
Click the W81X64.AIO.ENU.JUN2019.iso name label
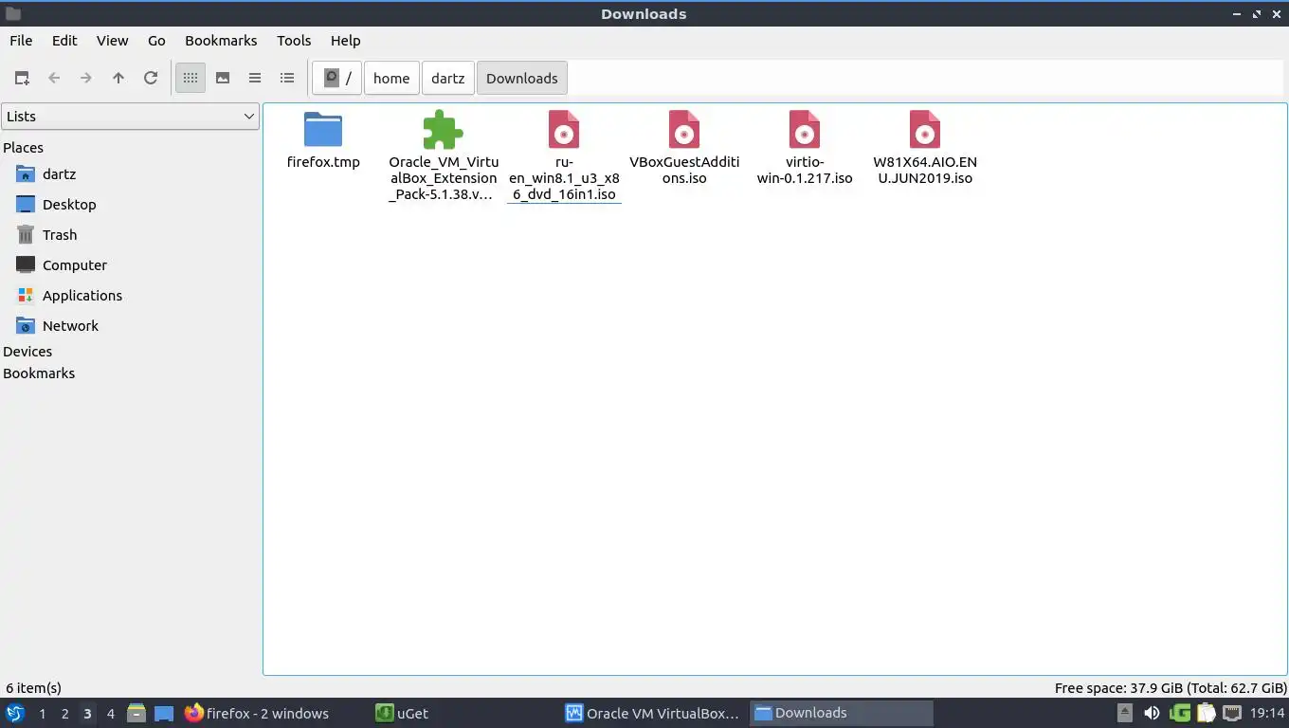(925, 170)
